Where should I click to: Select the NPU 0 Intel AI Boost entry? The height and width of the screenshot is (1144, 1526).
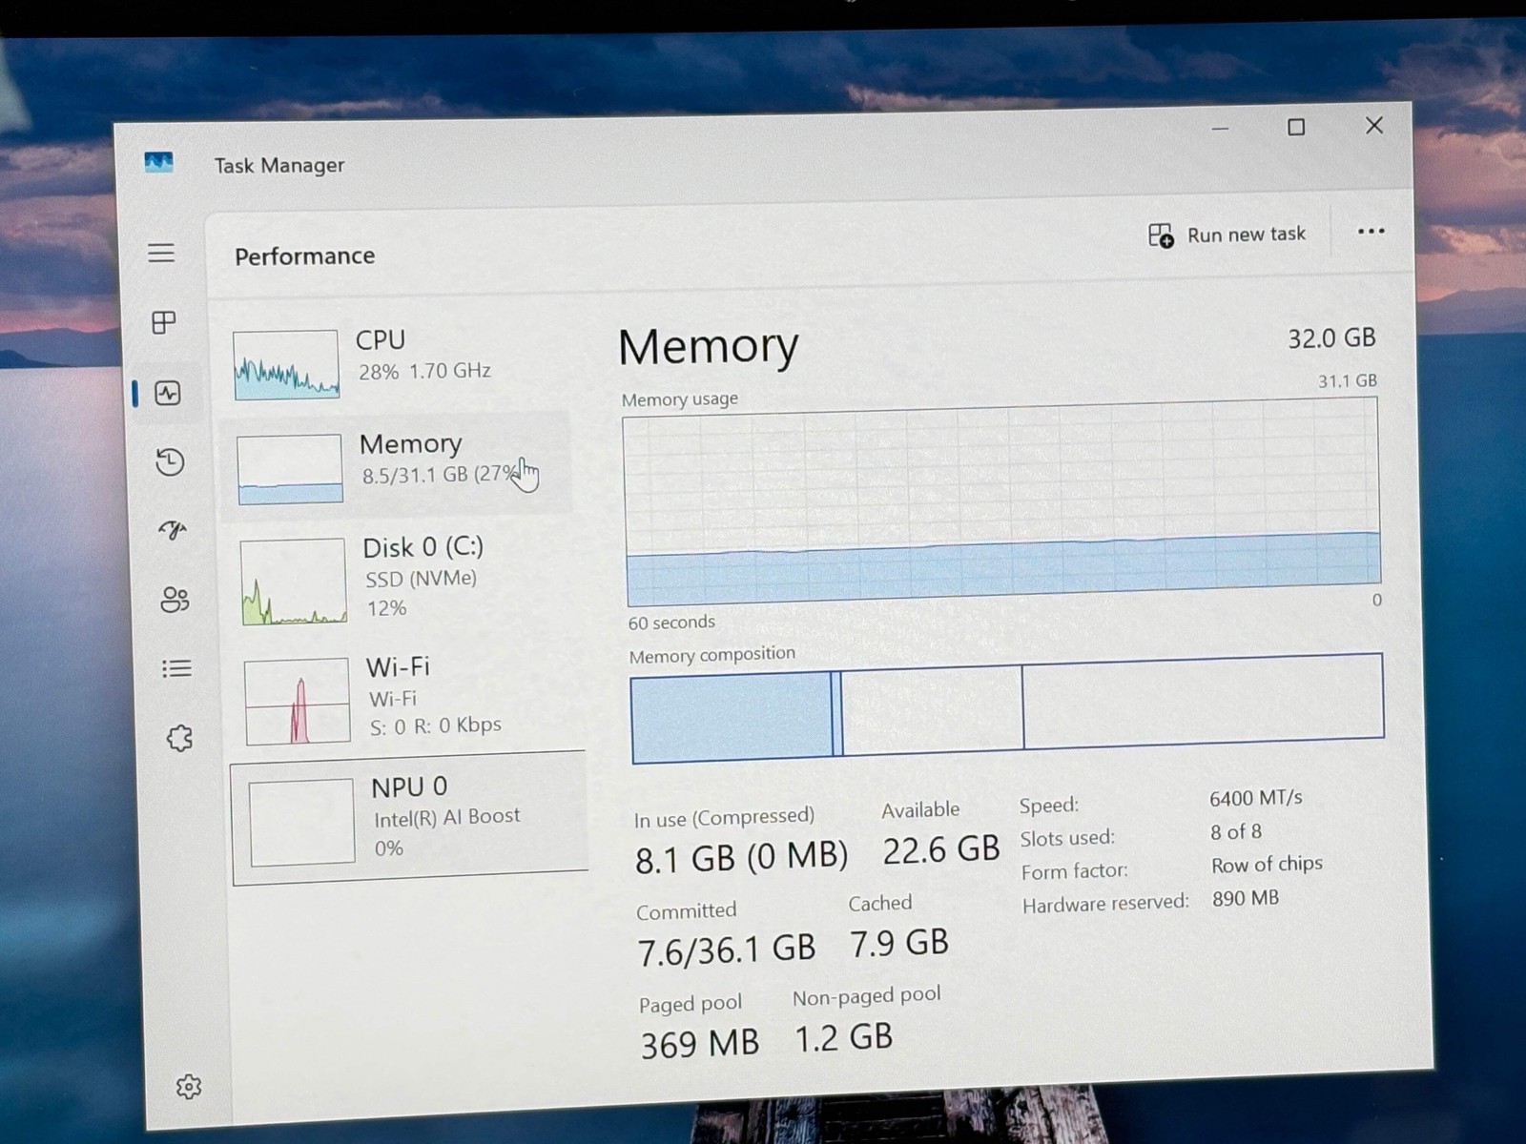pyautogui.click(x=410, y=816)
